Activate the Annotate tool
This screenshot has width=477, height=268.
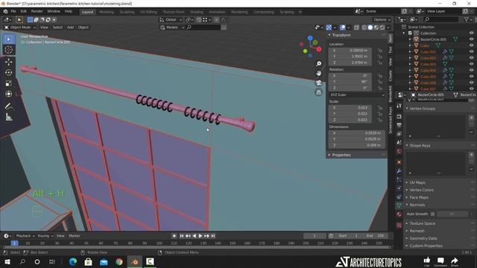[8, 106]
